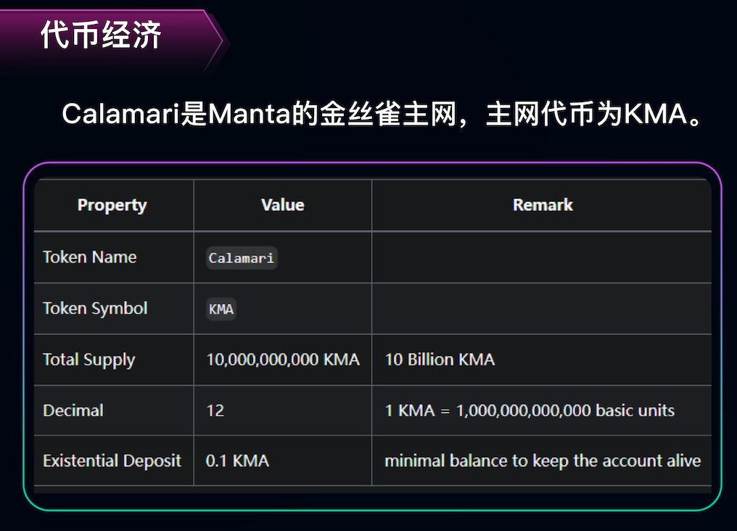Select the decimal value 12
The height and width of the screenshot is (531, 737).
click(215, 411)
